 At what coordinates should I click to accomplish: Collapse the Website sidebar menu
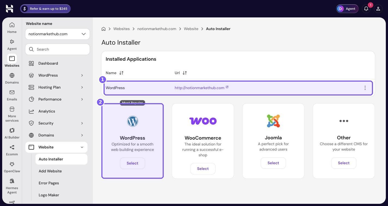[x=56, y=147]
